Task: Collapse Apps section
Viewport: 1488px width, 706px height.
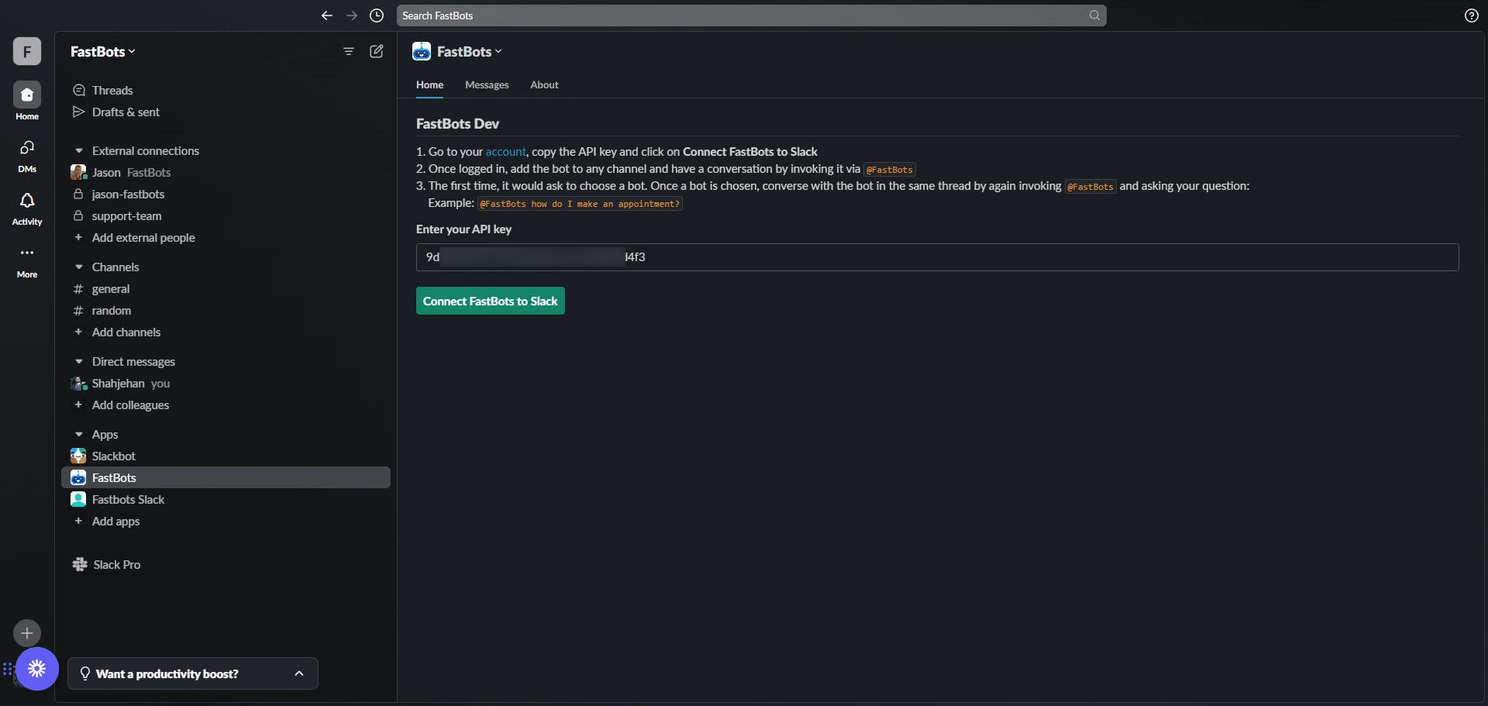Action: click(78, 435)
